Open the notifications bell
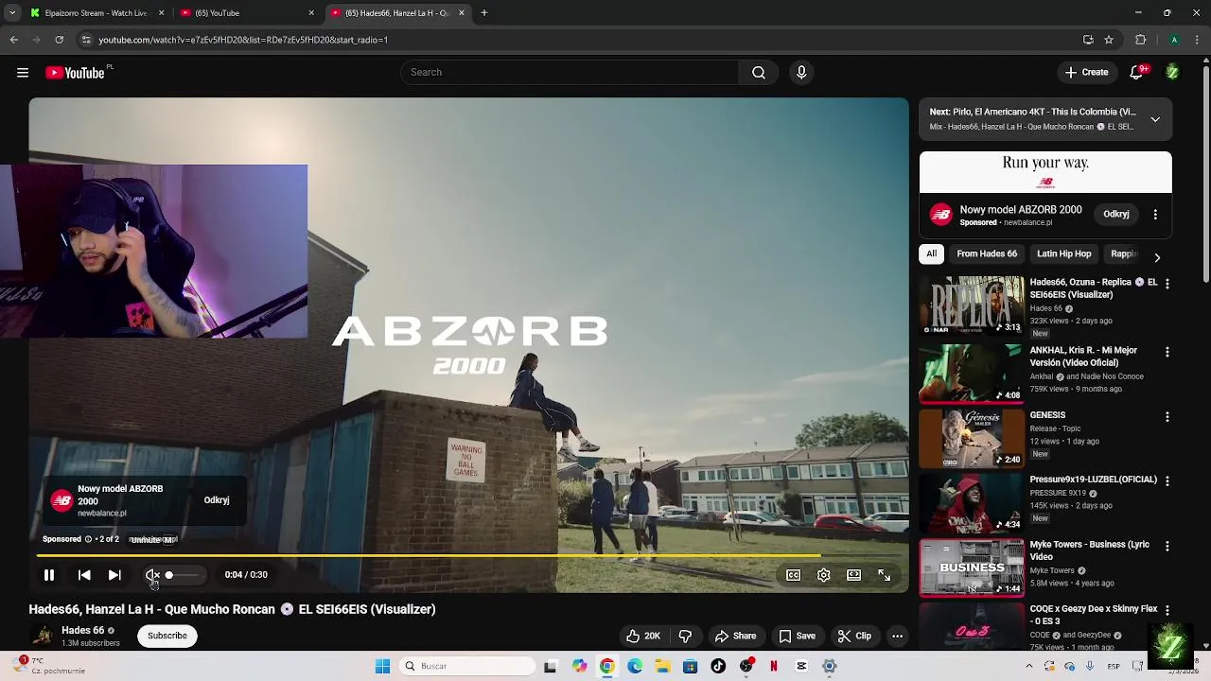 point(1136,73)
